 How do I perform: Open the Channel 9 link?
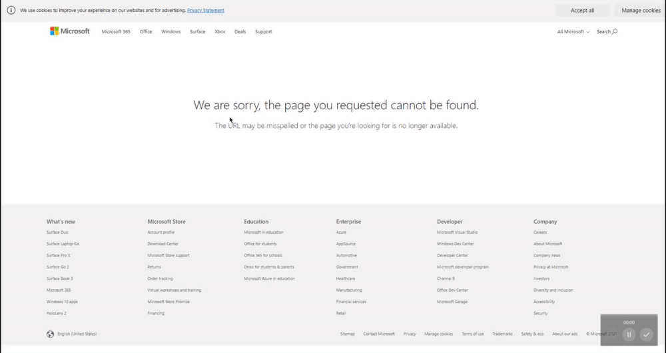click(446, 278)
